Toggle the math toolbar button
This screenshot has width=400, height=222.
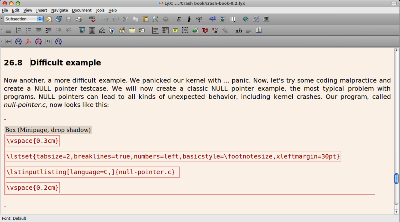coord(254,19)
